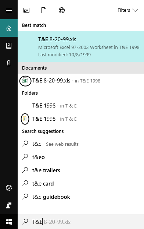Open first T&E 1998 folder without icon

81,106
